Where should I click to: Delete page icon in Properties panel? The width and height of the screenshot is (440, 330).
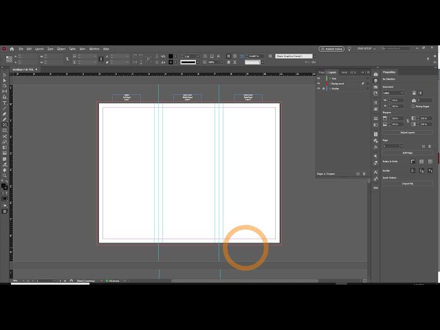coord(430,146)
